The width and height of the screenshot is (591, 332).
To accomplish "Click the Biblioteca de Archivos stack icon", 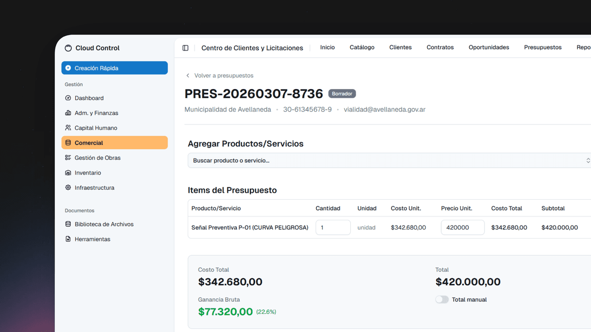I will (68, 224).
